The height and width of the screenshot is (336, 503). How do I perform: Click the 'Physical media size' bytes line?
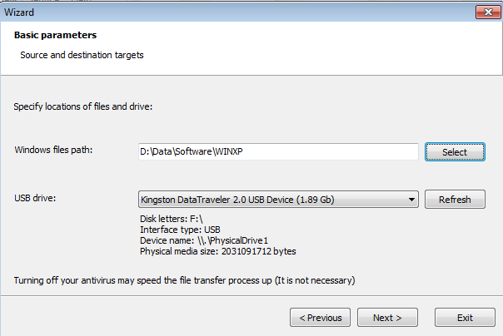[x=218, y=251]
